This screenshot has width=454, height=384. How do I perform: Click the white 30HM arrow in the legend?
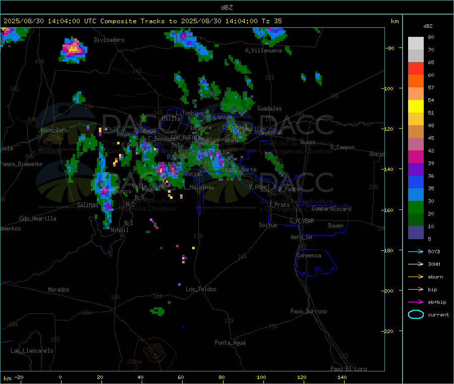pos(416,264)
